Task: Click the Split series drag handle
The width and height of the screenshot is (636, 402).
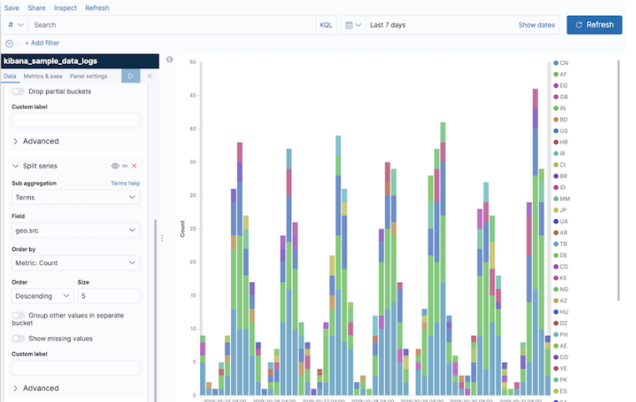Action: (x=125, y=166)
